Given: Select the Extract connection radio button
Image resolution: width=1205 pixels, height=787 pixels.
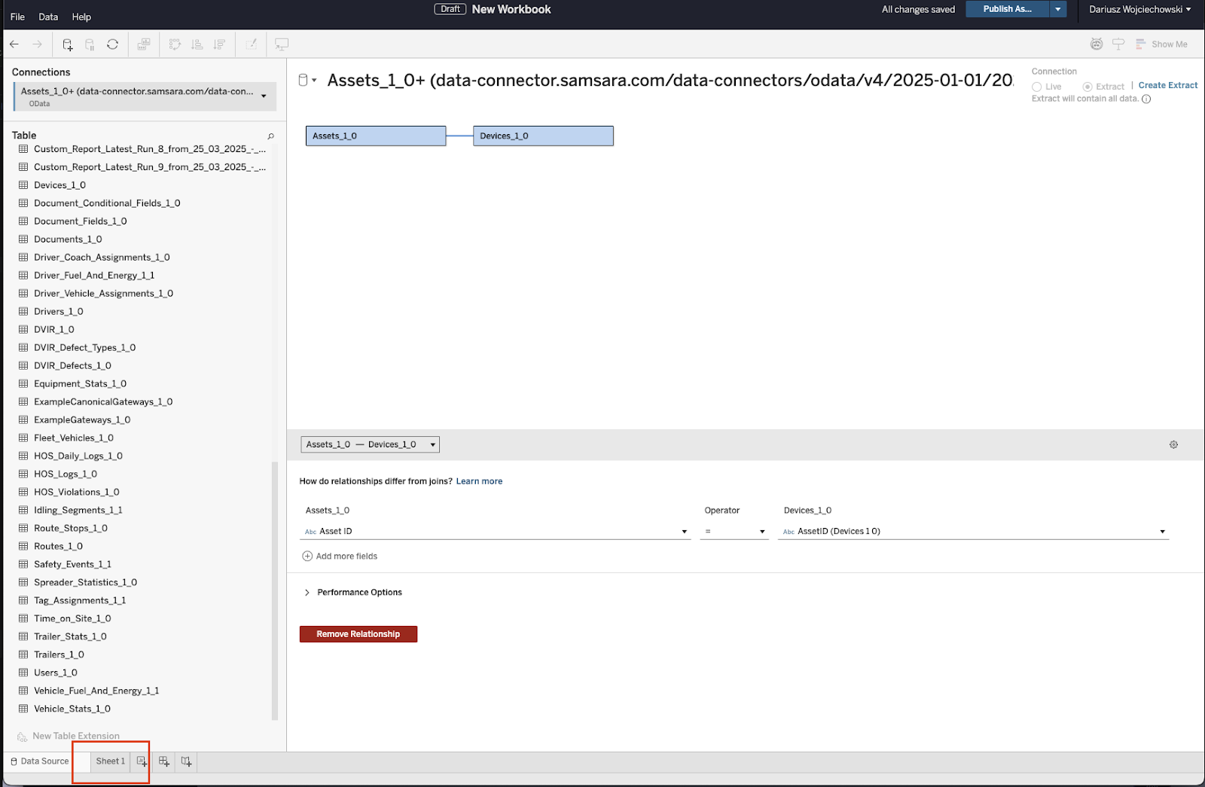Looking at the screenshot, I should coord(1088,87).
